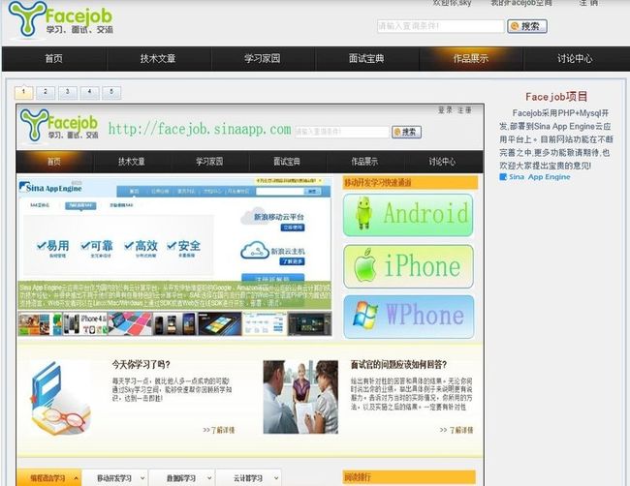
Task: Select slide page 2 button
Action: tap(46, 92)
